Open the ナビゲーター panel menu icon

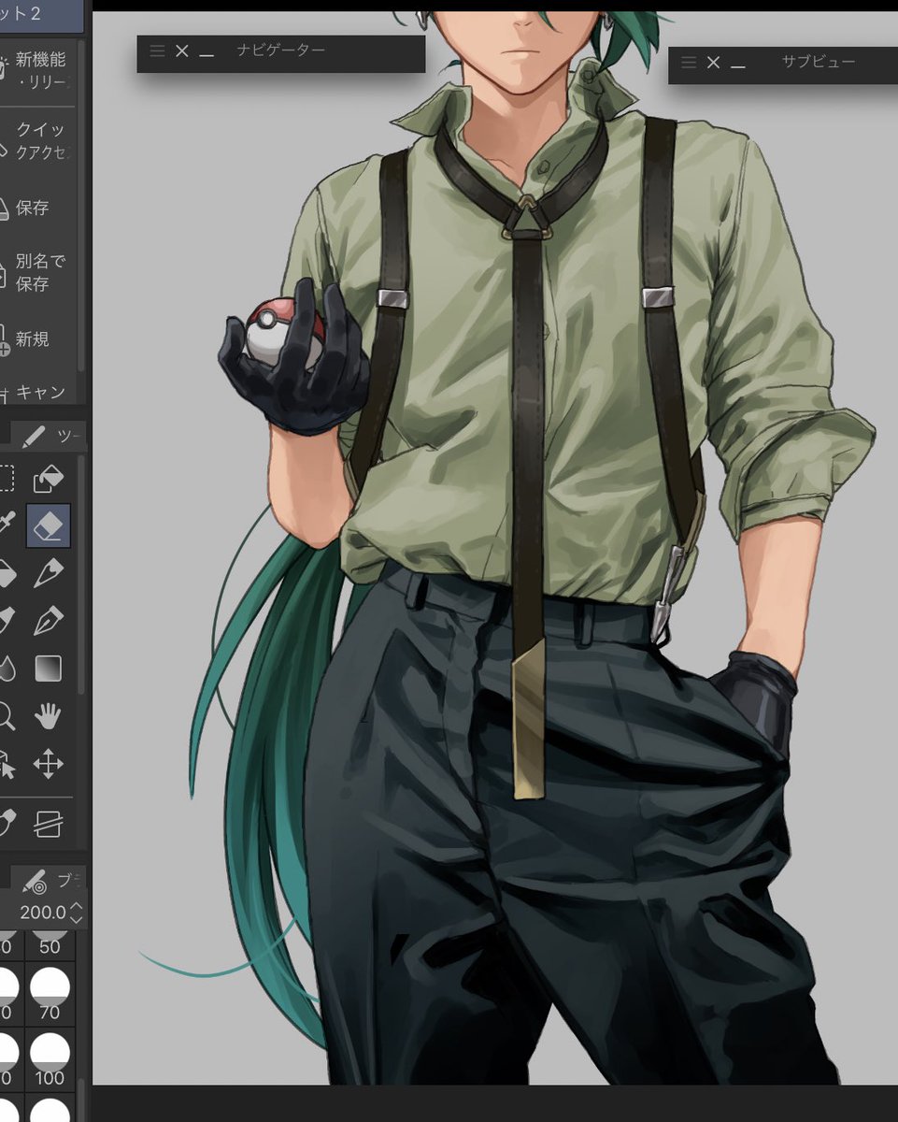pos(157,50)
